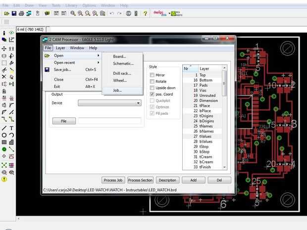Select Drill rack... in the Open submenu
Viewport: 307px width, 230px height.
click(x=122, y=73)
